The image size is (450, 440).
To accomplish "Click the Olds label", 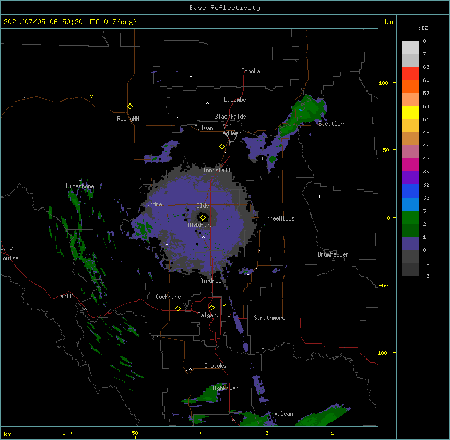I will pos(203,206).
